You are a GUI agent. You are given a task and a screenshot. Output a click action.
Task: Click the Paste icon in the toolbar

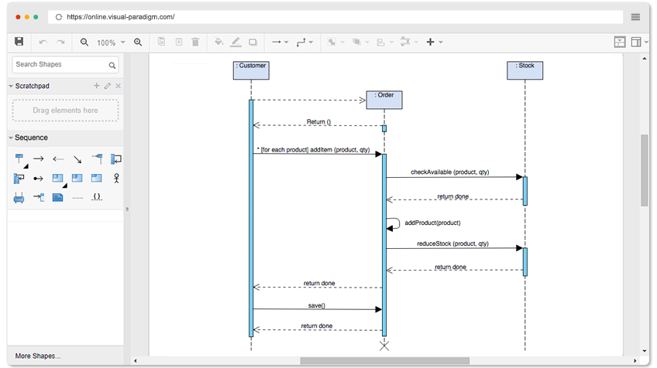179,42
